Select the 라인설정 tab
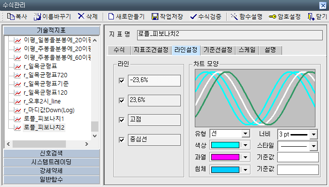Image resolution: width=329 pixels, height=187 pixels. 186,50
